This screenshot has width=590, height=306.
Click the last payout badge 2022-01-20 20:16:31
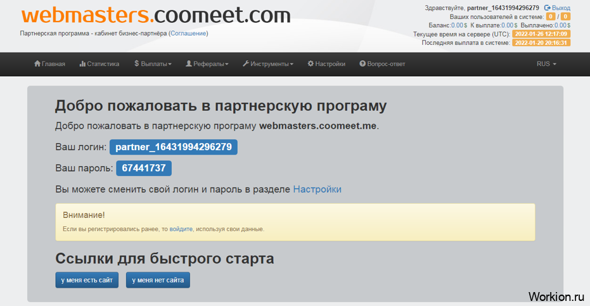[541, 42]
